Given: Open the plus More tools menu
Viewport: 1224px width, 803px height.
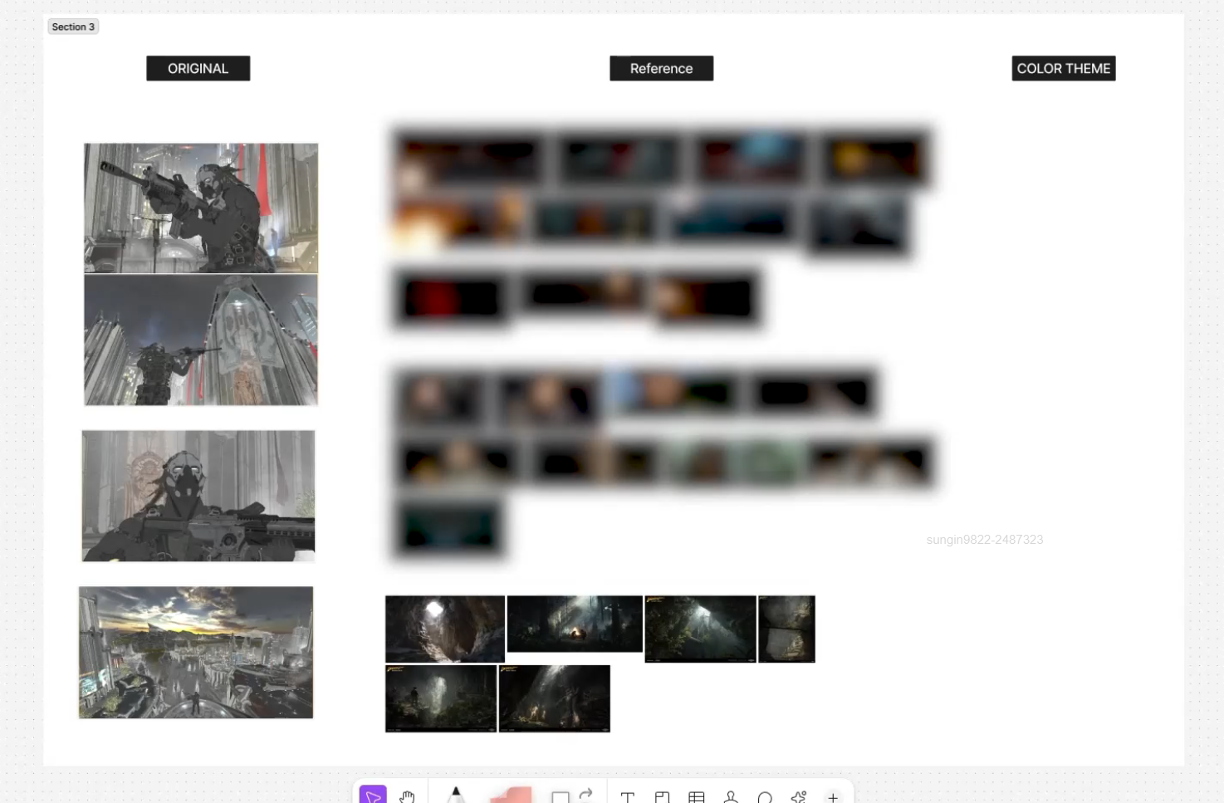Looking at the screenshot, I should pyautogui.click(x=833, y=797).
